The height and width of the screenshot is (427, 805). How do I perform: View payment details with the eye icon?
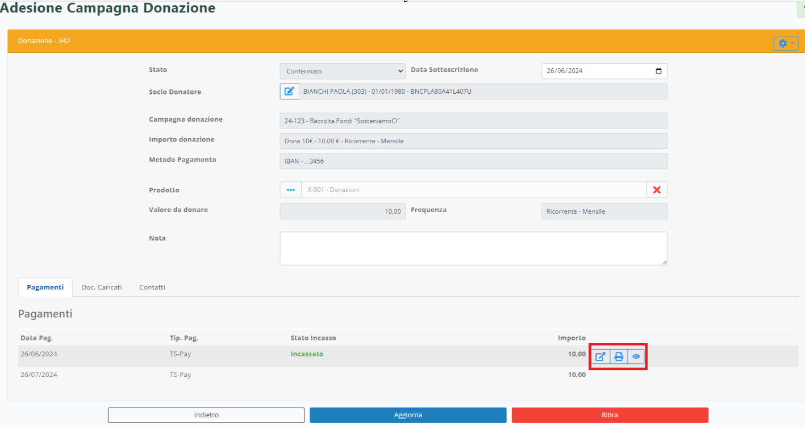point(636,357)
